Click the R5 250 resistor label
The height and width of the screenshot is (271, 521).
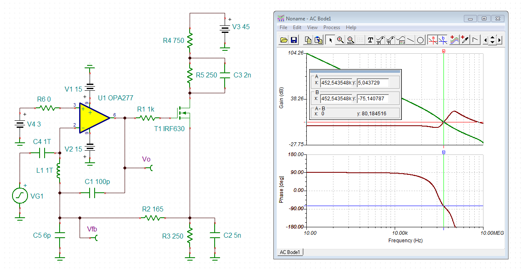coord(206,75)
